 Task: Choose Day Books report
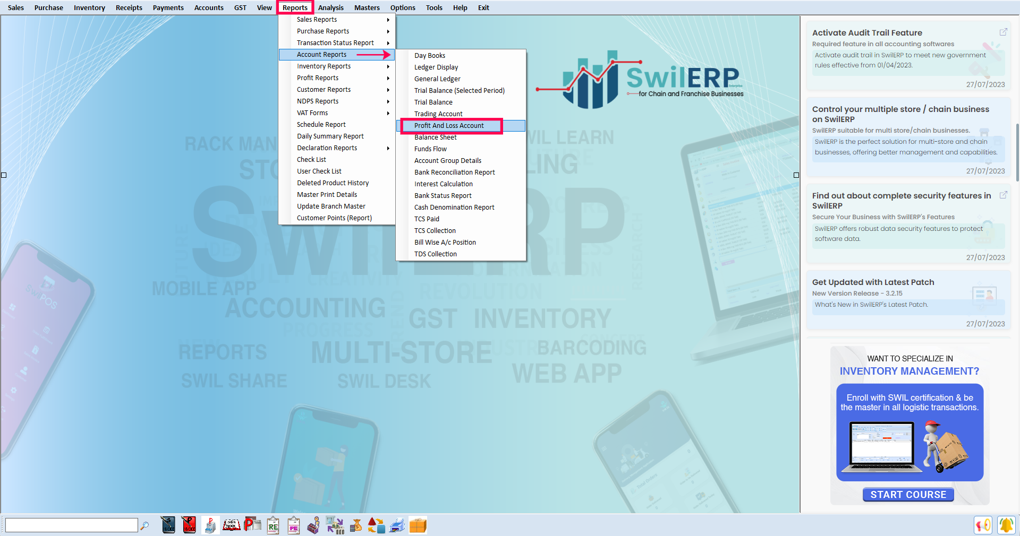(x=461, y=56)
